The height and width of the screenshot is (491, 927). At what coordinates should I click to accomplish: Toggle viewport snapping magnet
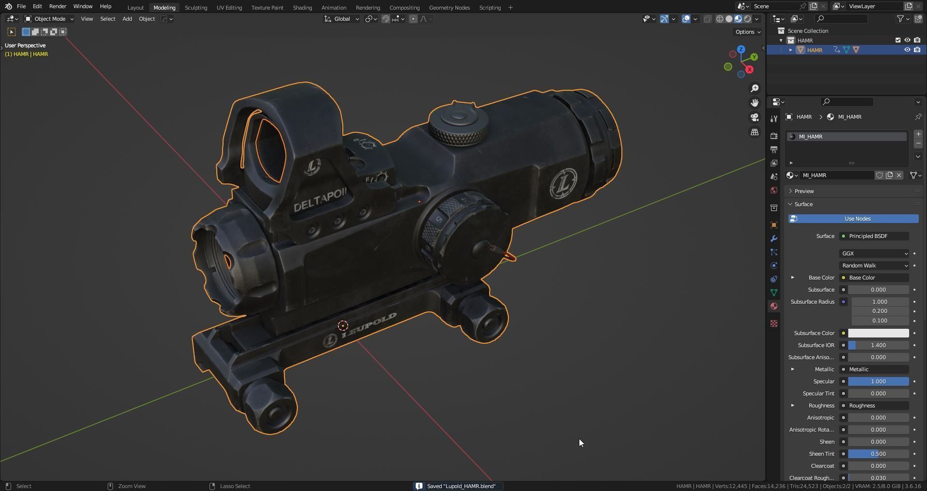point(386,19)
